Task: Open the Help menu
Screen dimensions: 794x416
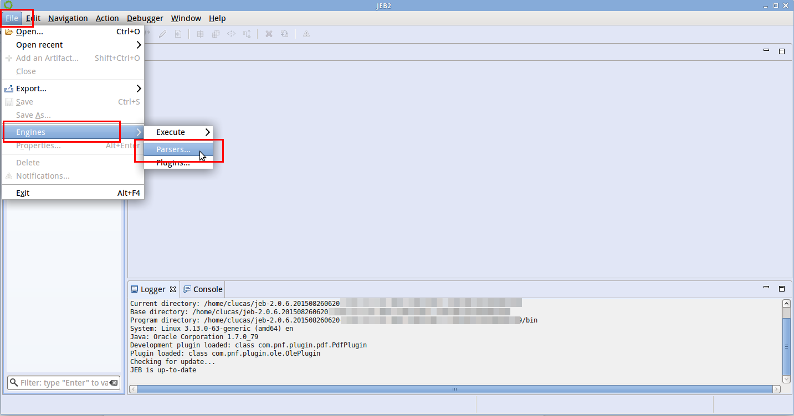Action: [x=217, y=18]
